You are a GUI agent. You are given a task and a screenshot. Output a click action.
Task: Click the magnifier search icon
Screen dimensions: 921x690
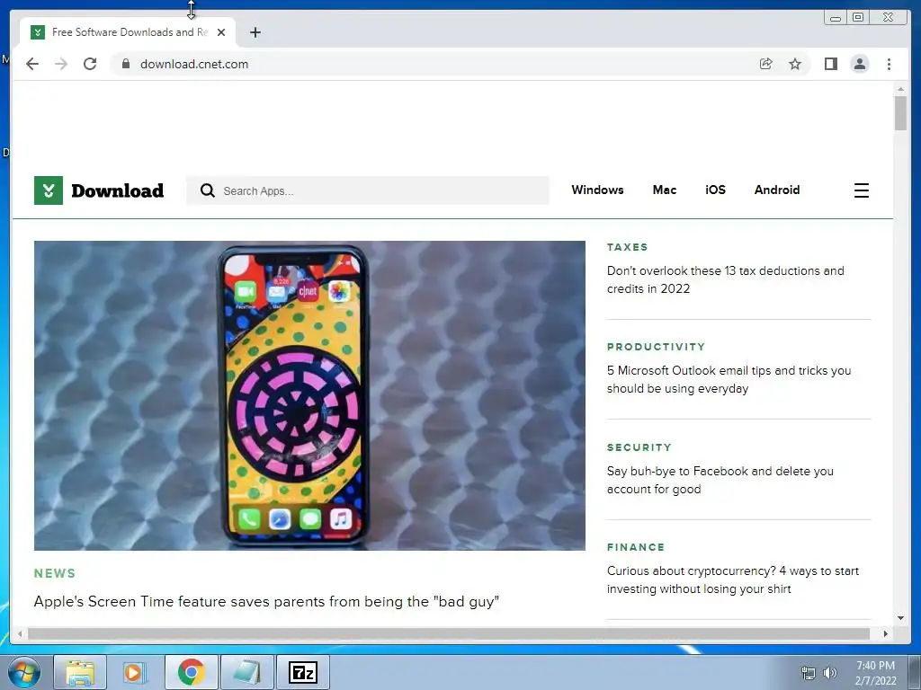pyautogui.click(x=208, y=190)
